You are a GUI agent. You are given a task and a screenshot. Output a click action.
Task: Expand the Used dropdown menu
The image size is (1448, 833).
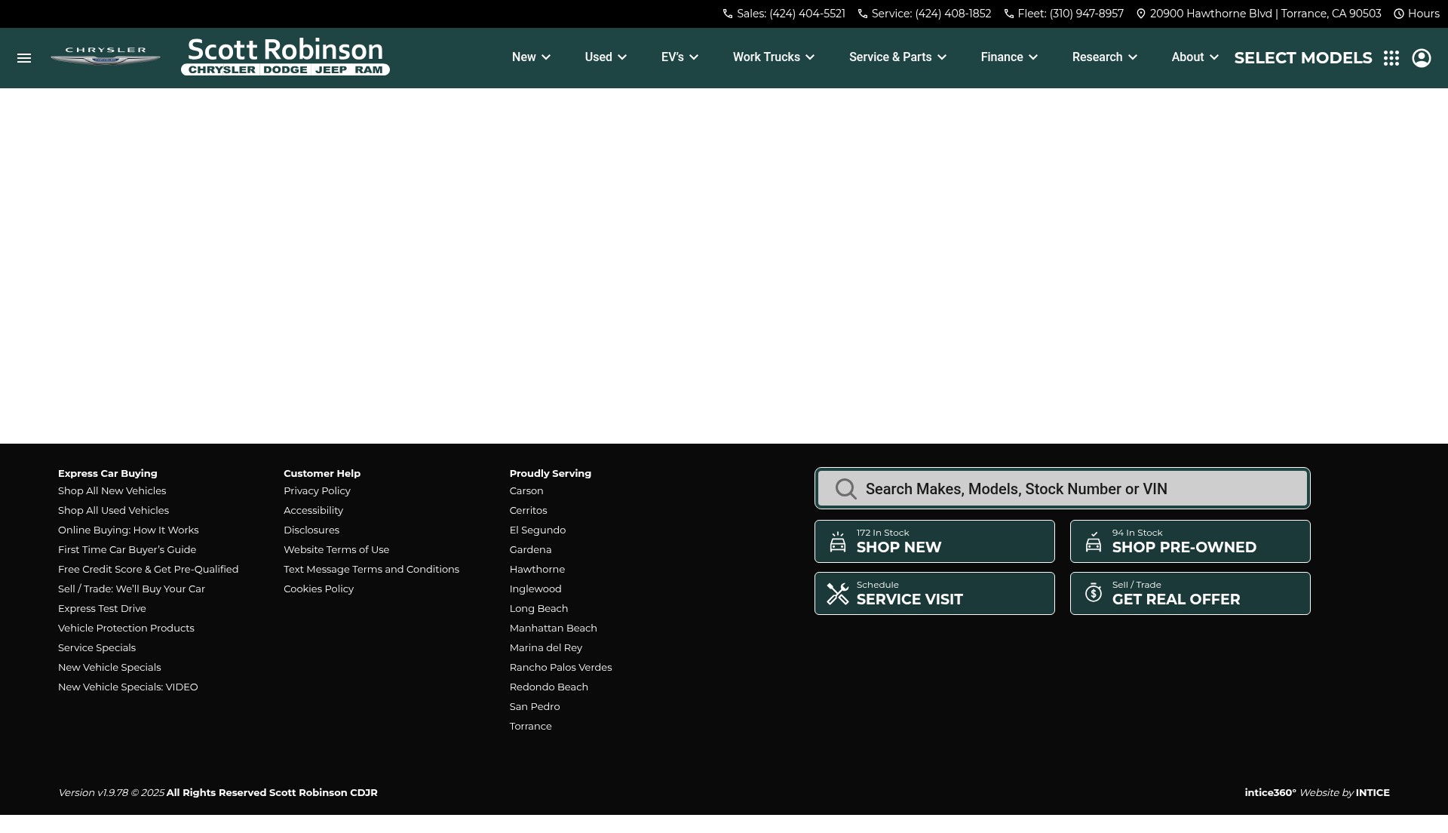(606, 57)
